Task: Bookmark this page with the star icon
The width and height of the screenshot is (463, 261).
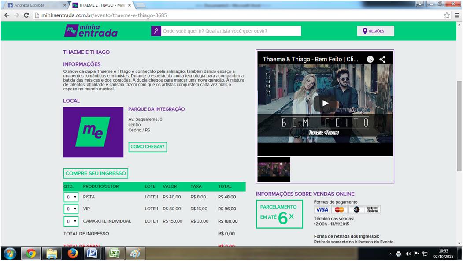Action: (447, 15)
